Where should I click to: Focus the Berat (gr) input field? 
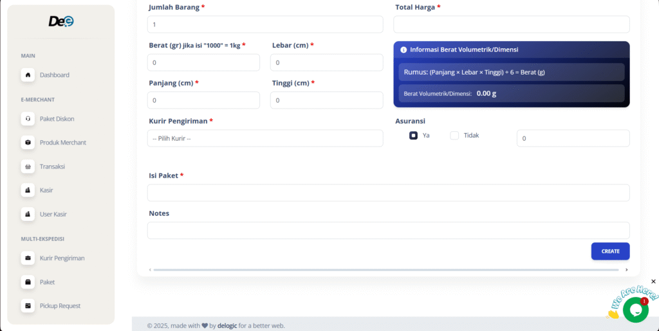(203, 62)
